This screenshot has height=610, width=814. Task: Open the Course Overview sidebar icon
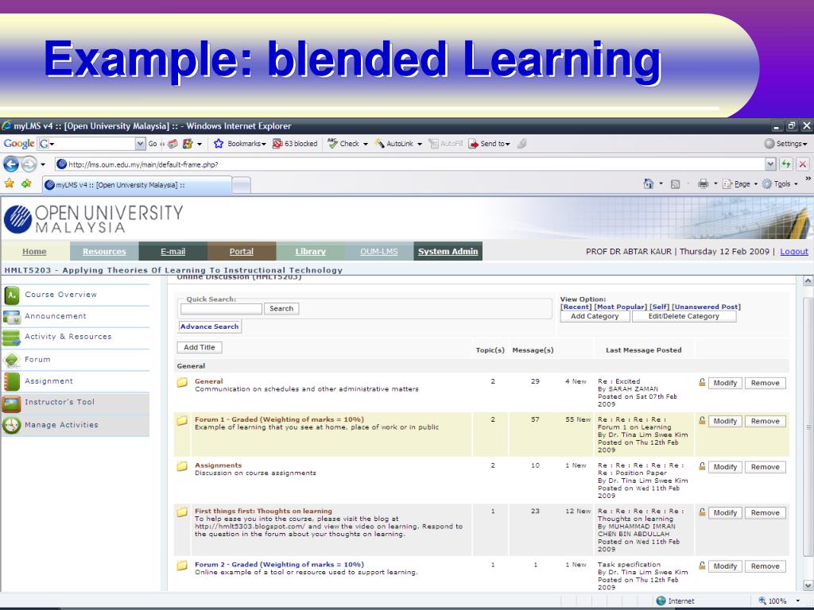click(x=11, y=295)
